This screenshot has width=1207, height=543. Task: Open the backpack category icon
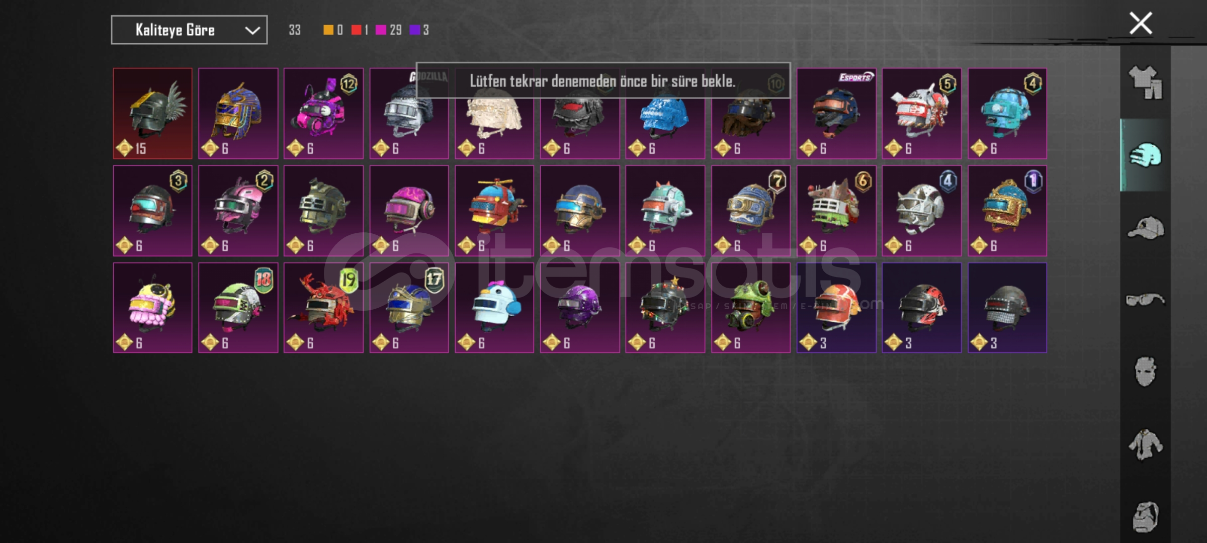tap(1146, 517)
